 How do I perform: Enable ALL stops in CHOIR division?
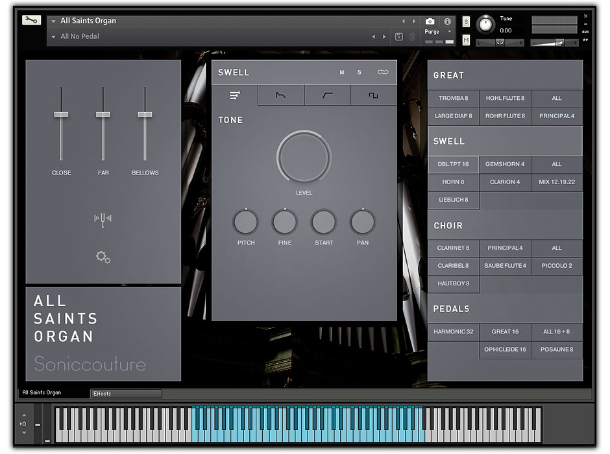[557, 248]
